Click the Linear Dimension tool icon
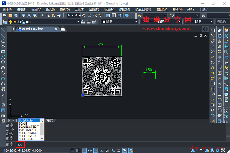The image size is (230, 153). pyautogui.click(x=213, y=30)
